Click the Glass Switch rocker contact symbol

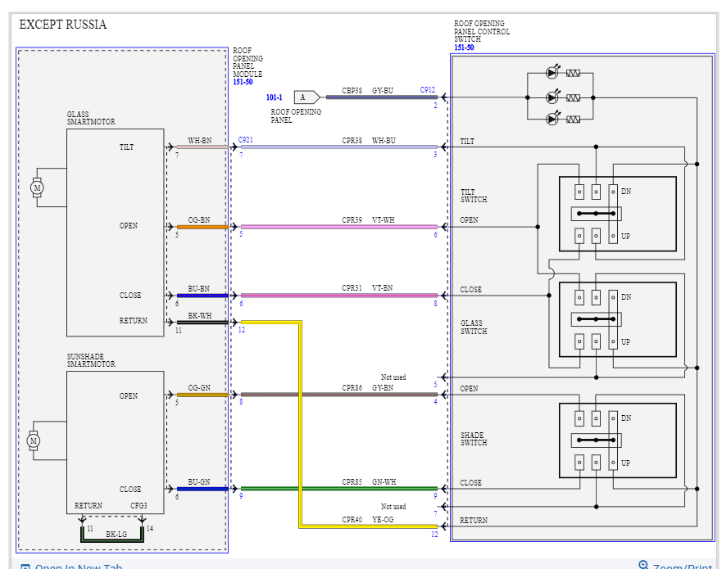[x=597, y=318]
